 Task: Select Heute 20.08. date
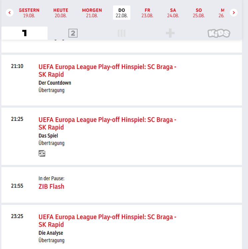point(61,13)
